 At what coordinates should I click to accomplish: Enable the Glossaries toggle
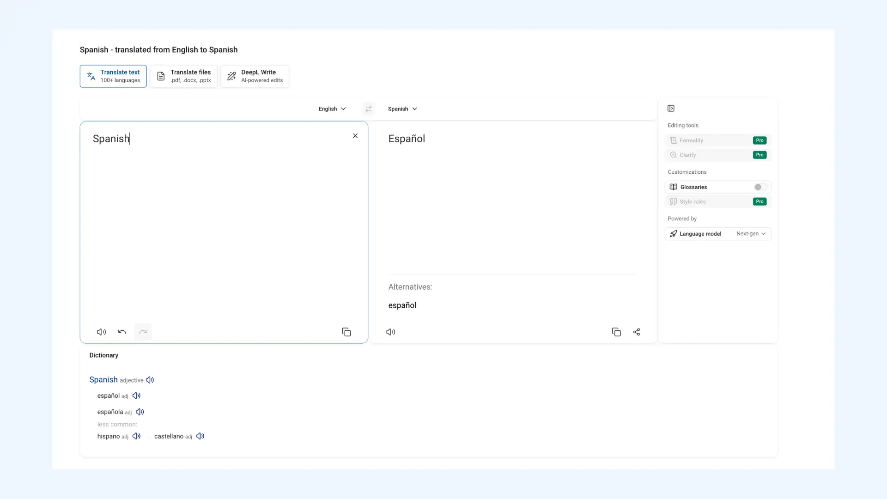click(758, 187)
